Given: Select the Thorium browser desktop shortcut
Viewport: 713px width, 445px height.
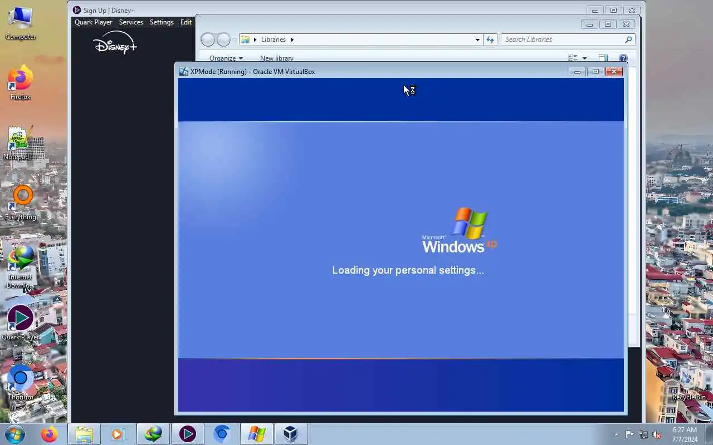Looking at the screenshot, I should point(21,383).
